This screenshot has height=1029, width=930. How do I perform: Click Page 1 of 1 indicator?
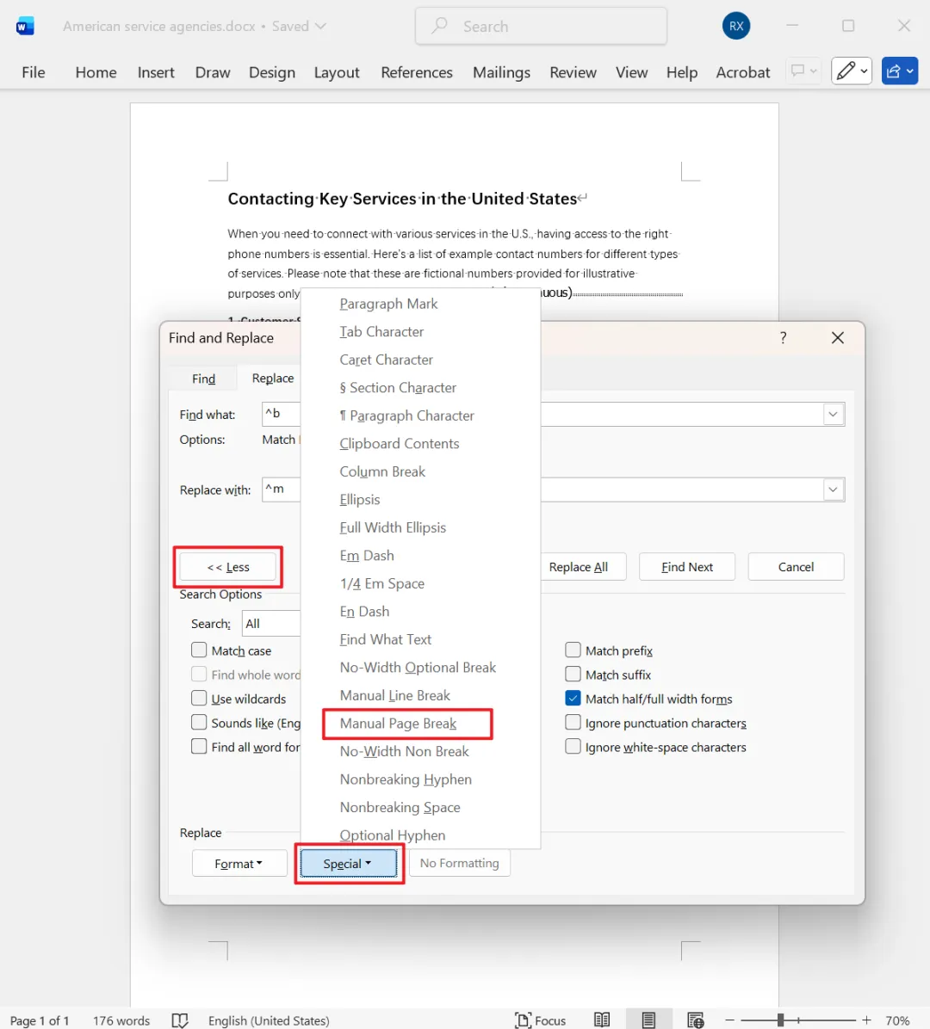coord(40,1020)
